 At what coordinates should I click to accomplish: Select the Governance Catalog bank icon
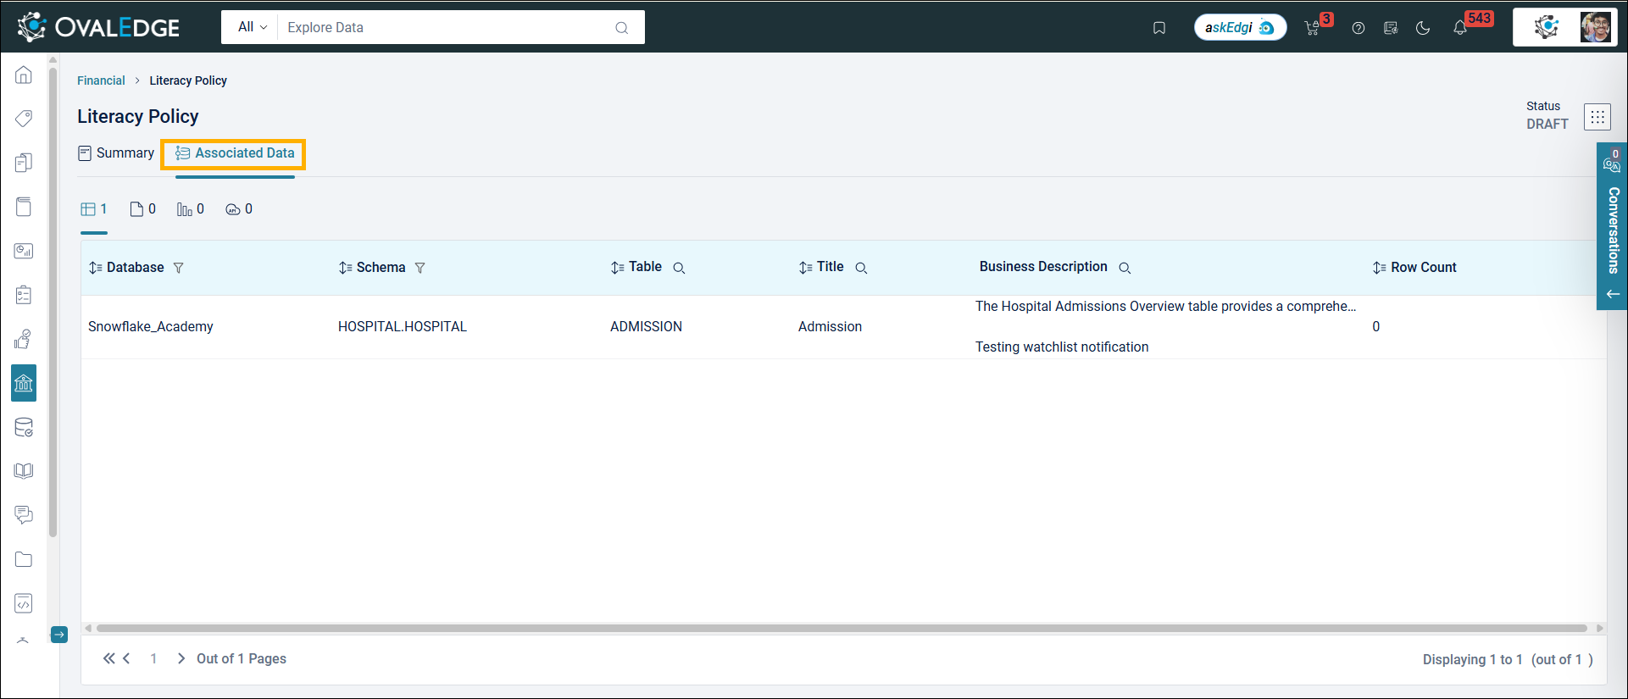pyautogui.click(x=24, y=384)
